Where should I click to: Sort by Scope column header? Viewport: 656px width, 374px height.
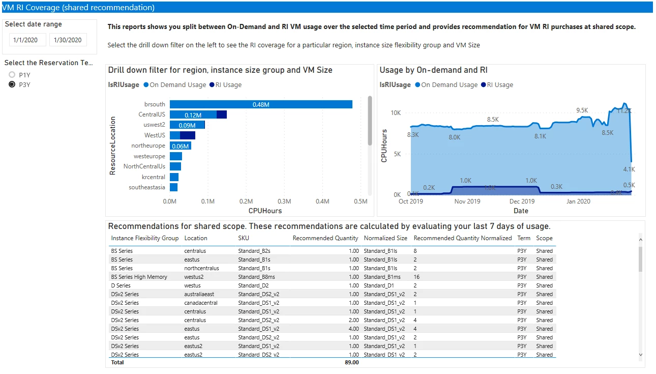tap(544, 238)
